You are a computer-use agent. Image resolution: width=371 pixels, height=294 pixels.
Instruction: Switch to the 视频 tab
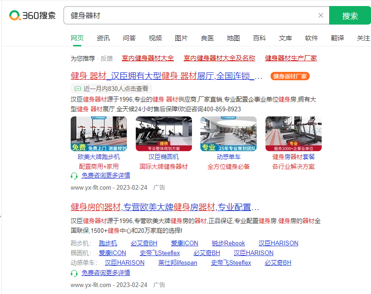tap(155, 38)
